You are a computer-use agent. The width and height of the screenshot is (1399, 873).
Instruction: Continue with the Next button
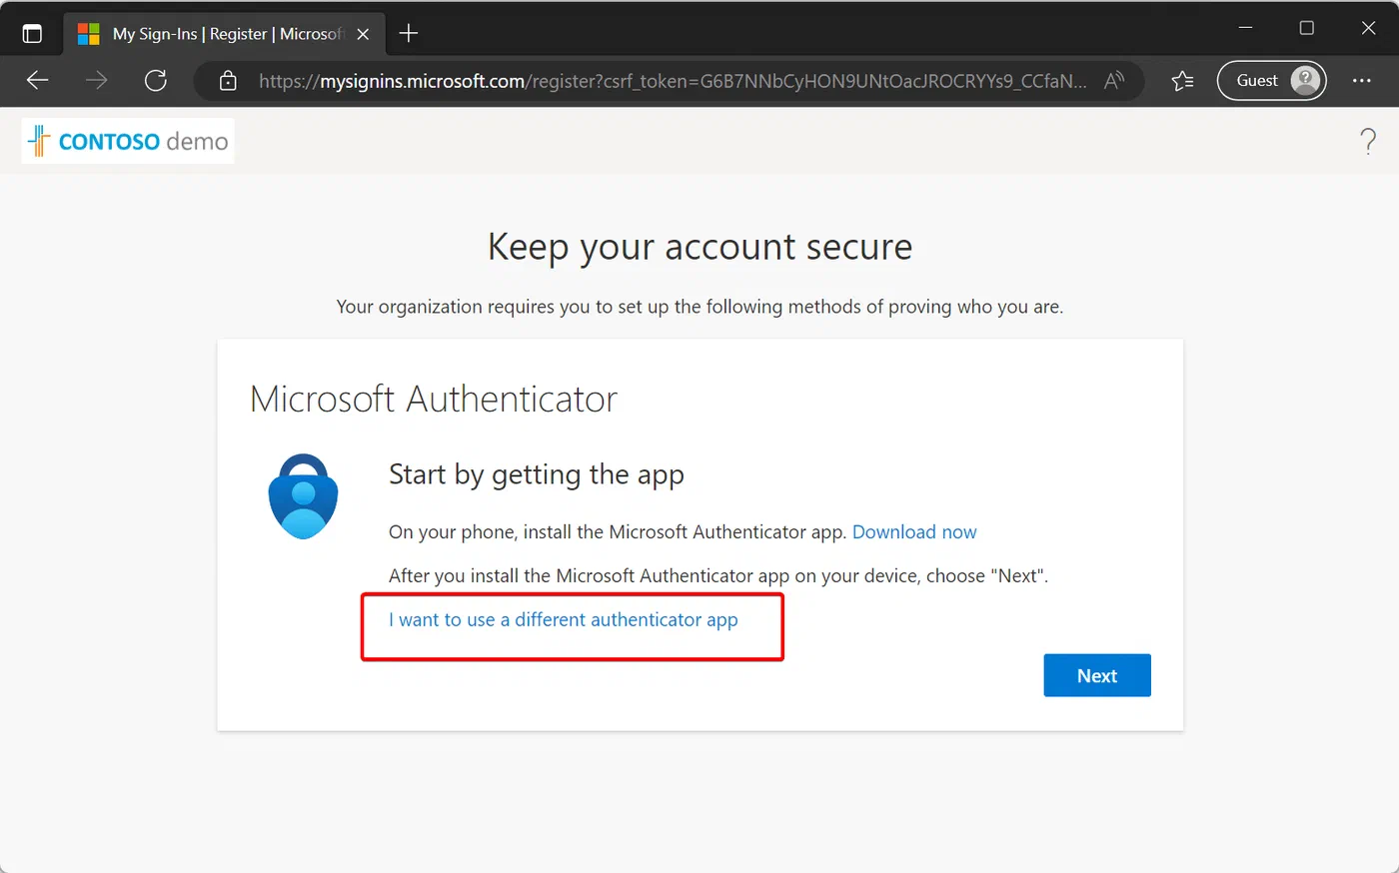[x=1097, y=675]
